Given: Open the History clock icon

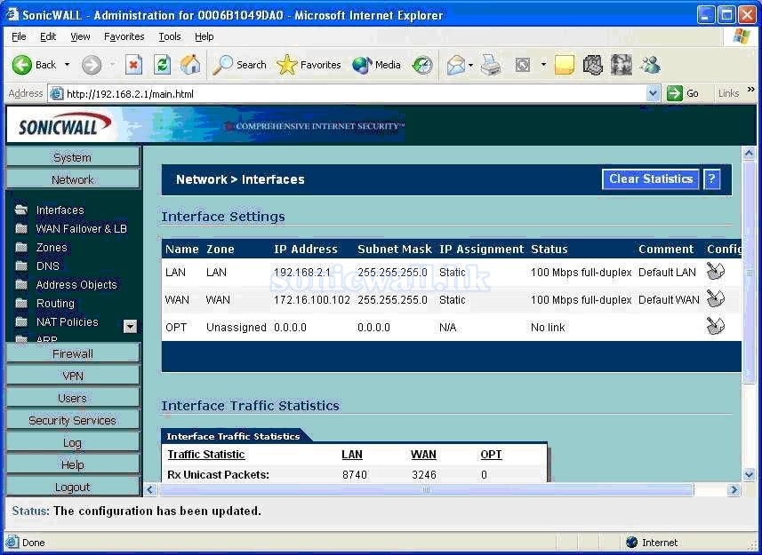Looking at the screenshot, I should pos(422,65).
